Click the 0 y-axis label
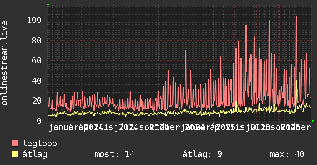 pos(39,121)
